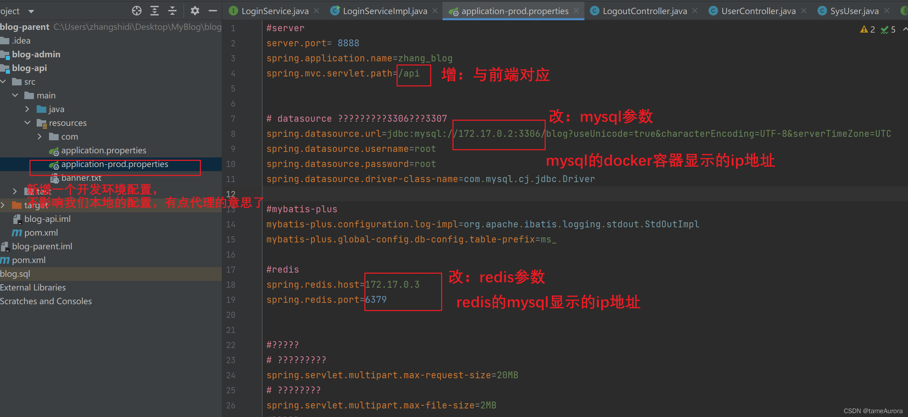Close the LoginService.java tab
Screen dimensions: 908x417
(x=316, y=11)
